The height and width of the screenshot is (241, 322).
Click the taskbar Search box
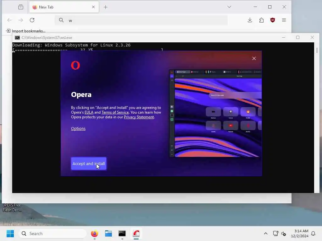(53, 233)
